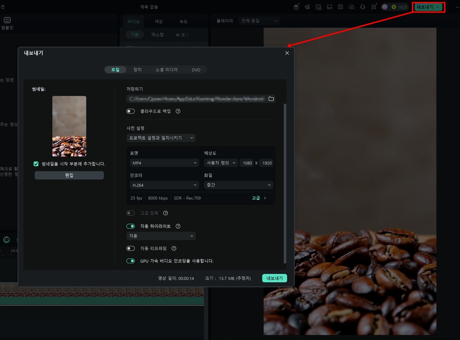Click the 영상 길이: 00:00:14 text

[176, 278]
